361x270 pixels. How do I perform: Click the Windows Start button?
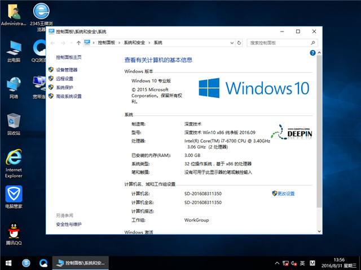[x=8, y=263]
